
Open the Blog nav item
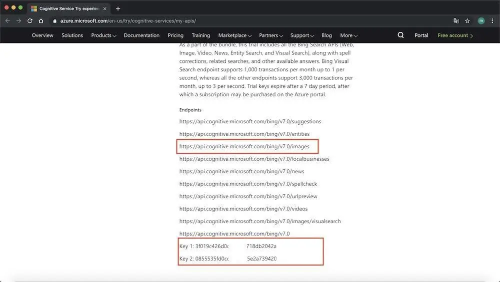coord(326,35)
